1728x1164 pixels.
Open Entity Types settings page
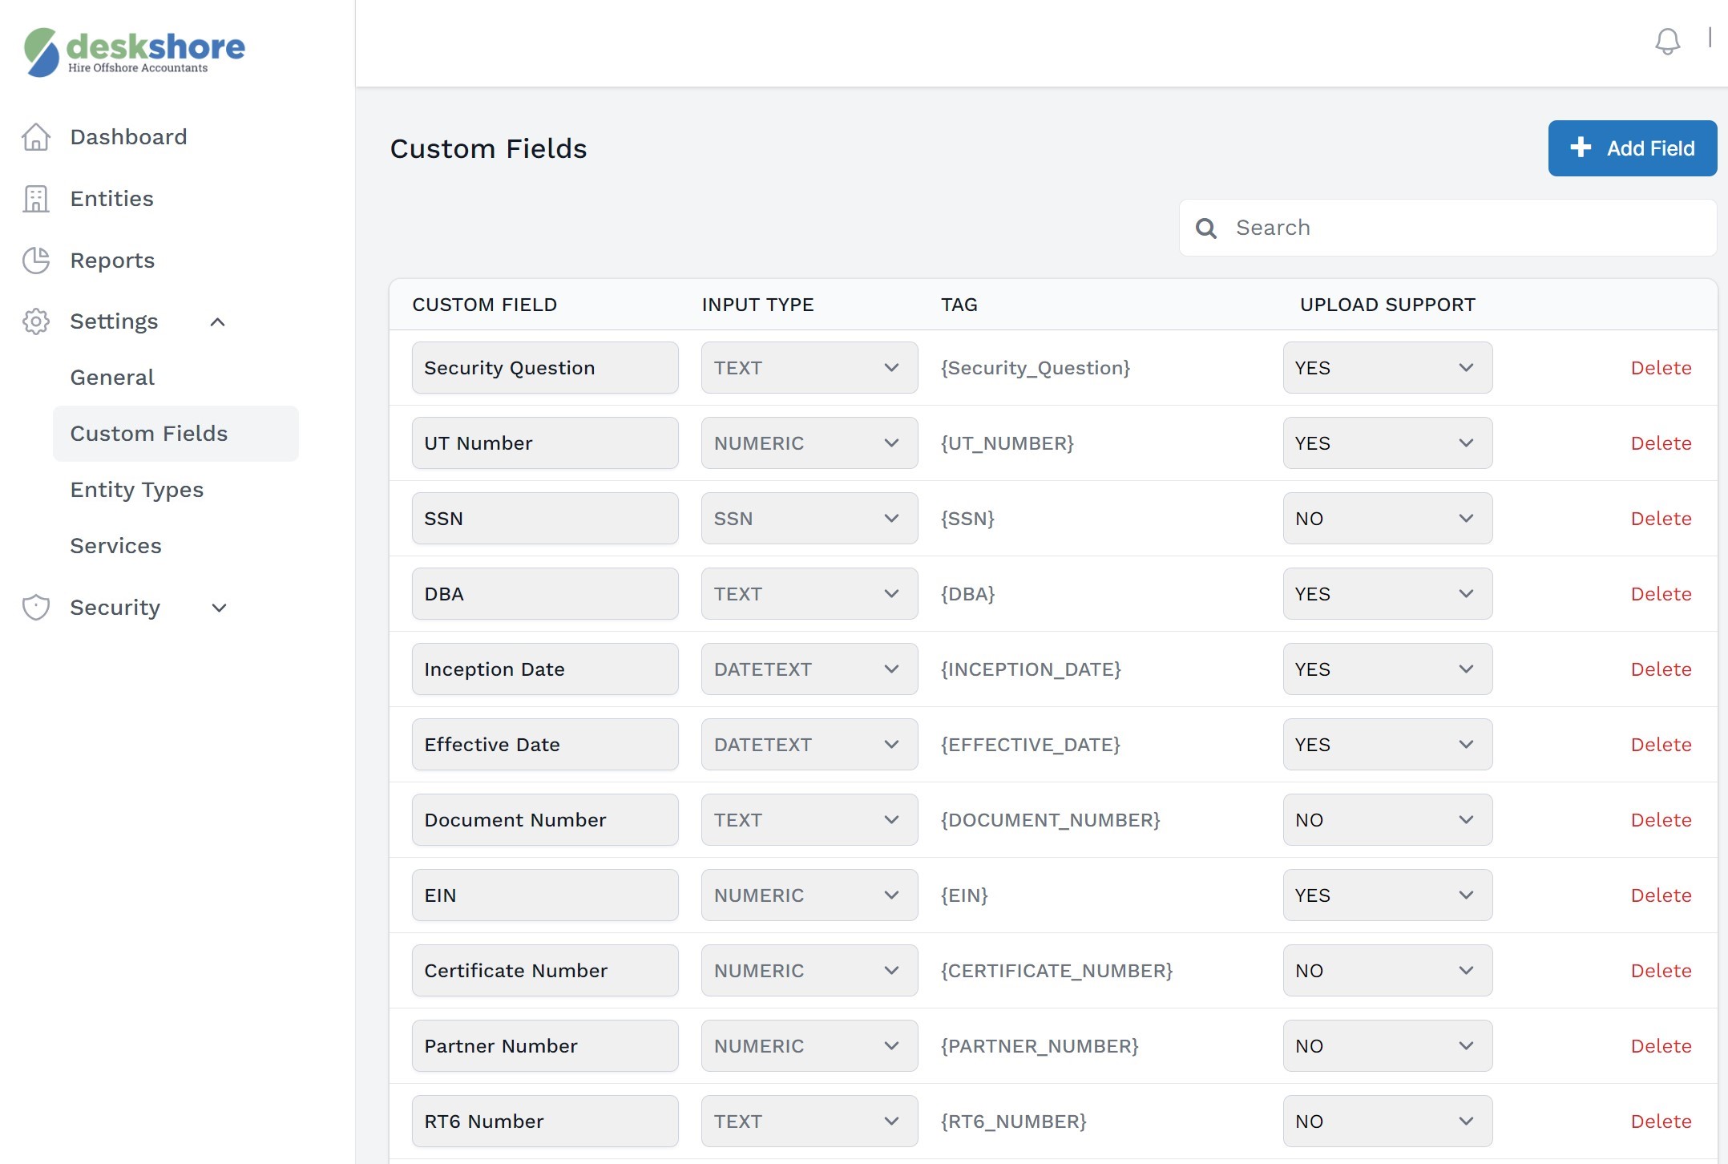[137, 490]
